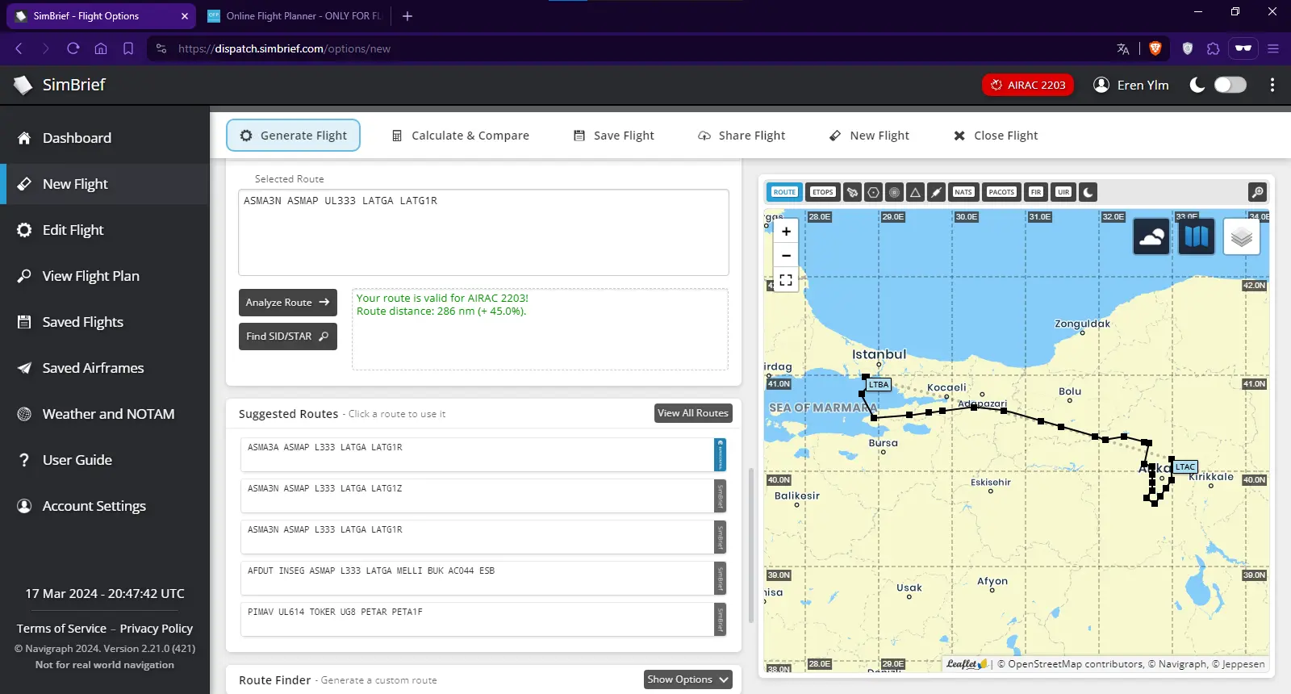This screenshot has width=1291, height=694.
Task: Toggle the airplane overlay icon in map toolbar
Action: point(852,192)
